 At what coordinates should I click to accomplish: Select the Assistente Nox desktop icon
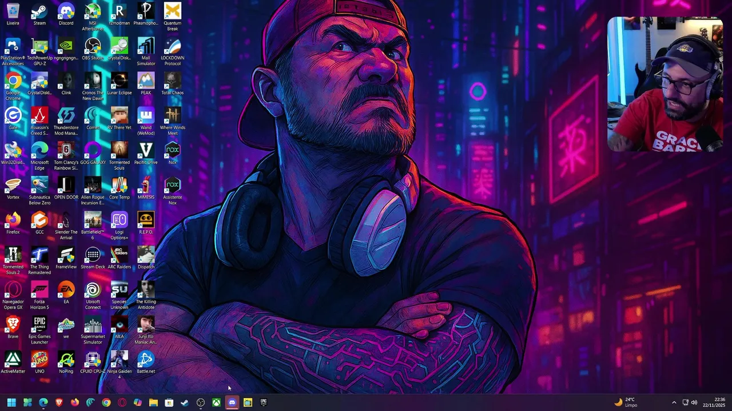(173, 191)
